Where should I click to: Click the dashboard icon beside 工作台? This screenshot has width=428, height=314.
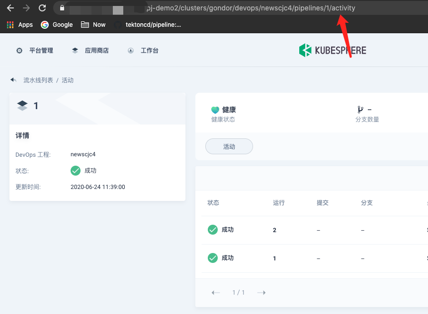pyautogui.click(x=131, y=51)
